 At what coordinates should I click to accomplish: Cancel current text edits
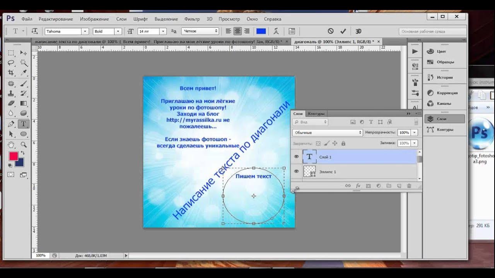pyautogui.click(x=331, y=31)
